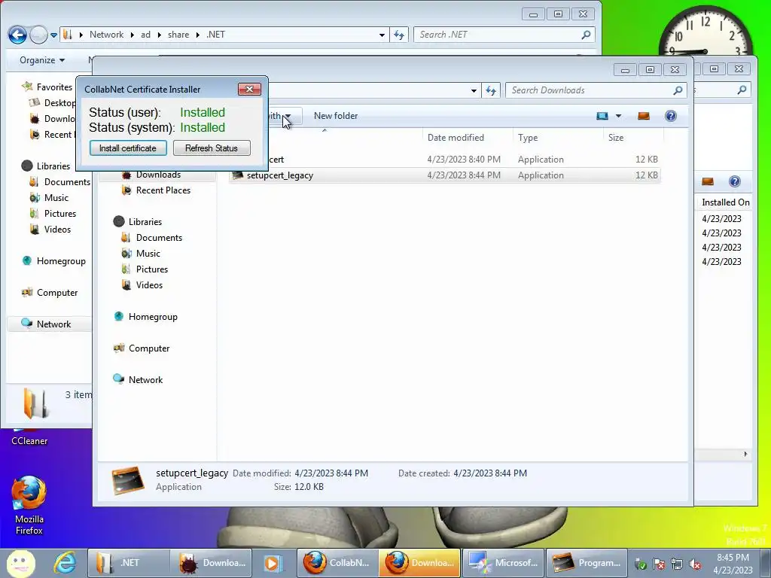Click the network tray icon
The width and height of the screenshot is (771, 578).
(x=677, y=564)
